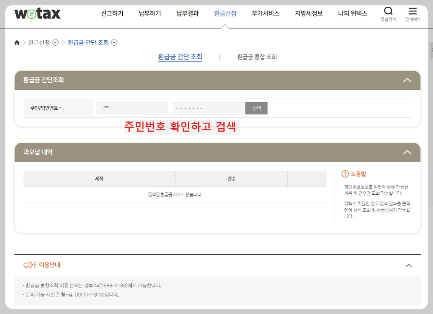Open the 전체메뉴 hamburger icon
Screen dimensions: 433x314
tap(411, 12)
